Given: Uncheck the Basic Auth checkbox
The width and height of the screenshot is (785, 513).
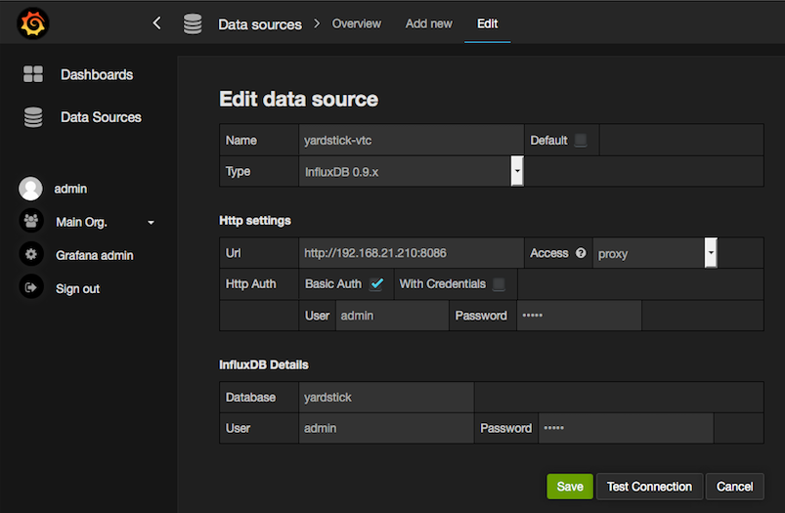Looking at the screenshot, I should click(376, 284).
